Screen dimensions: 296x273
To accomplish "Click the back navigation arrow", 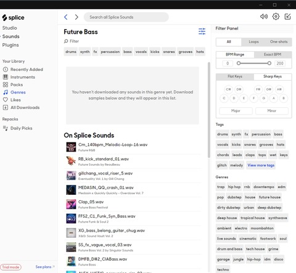I will tap(66, 17).
